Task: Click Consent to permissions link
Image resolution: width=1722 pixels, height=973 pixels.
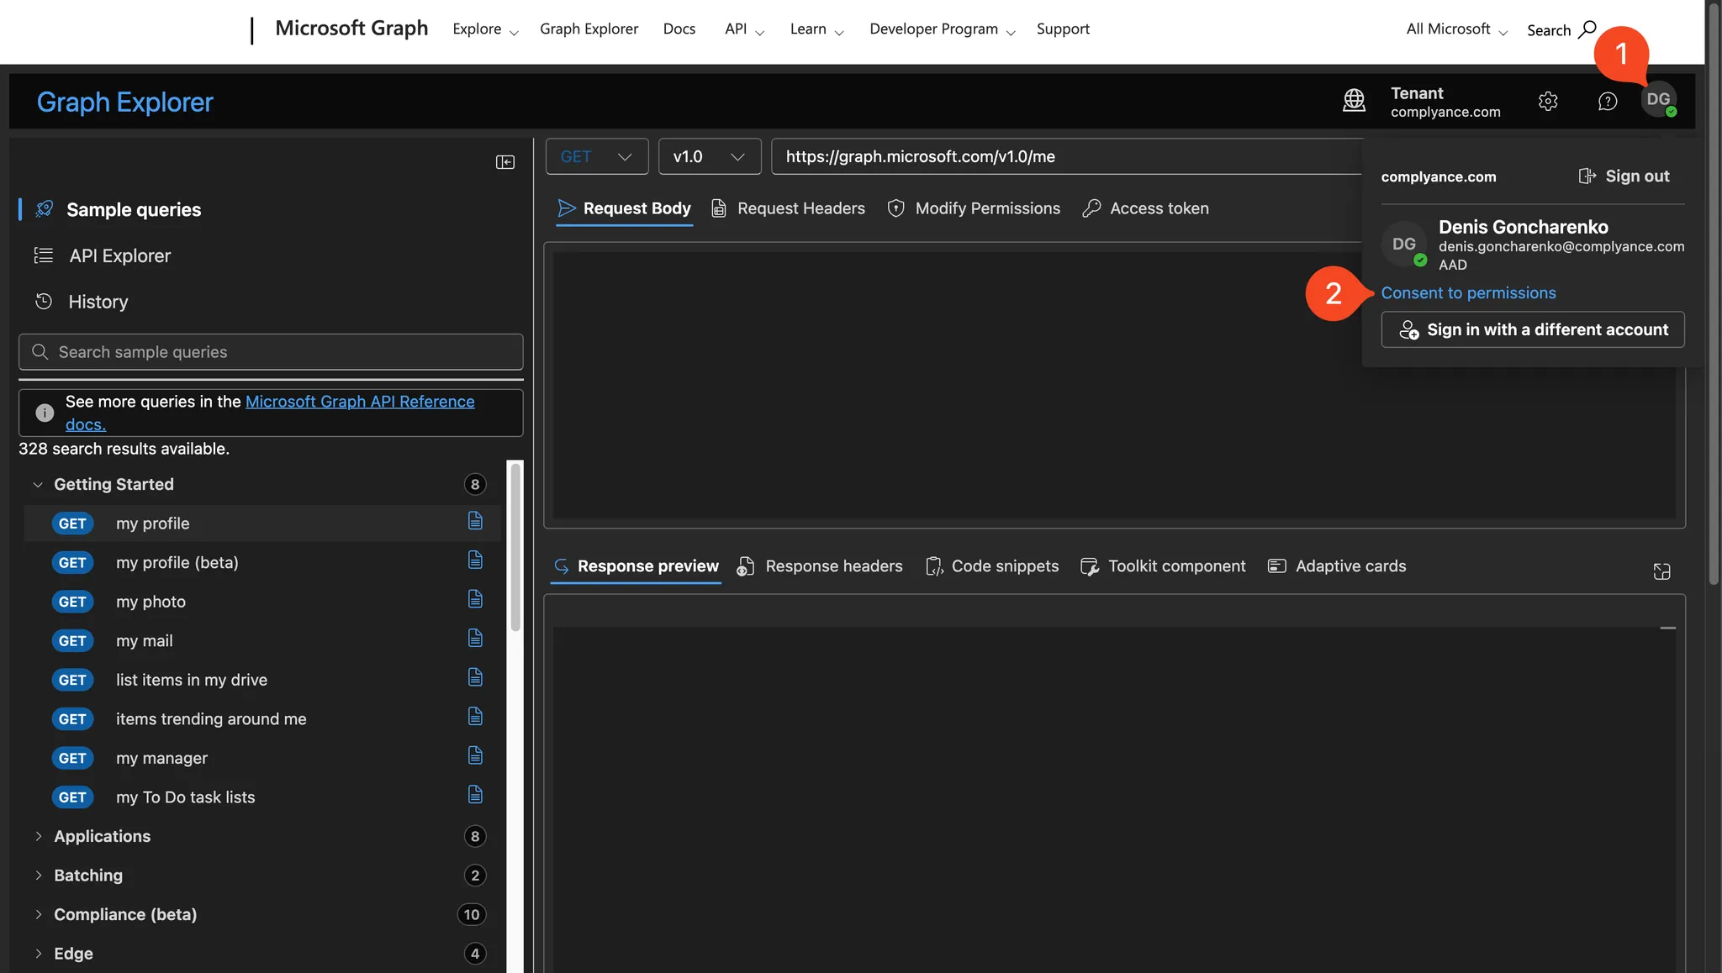Action: pos(1468,292)
